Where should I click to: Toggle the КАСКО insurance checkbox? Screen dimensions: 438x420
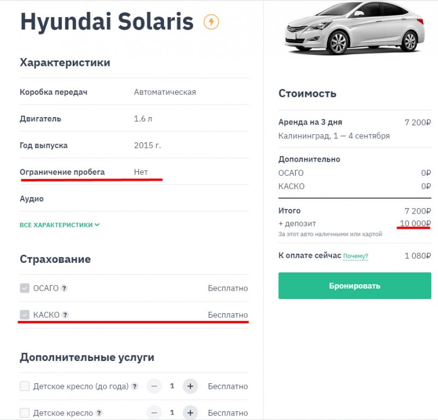[25, 315]
